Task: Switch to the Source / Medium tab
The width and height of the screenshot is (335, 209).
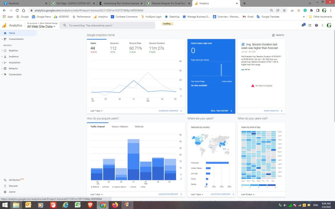Action: point(120,127)
